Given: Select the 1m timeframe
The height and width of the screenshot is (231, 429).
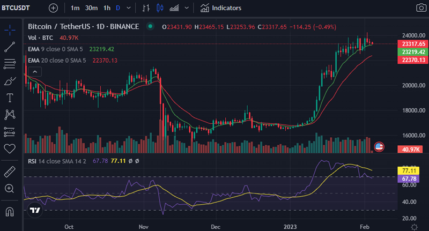Looking at the screenshot, I should coord(75,8).
